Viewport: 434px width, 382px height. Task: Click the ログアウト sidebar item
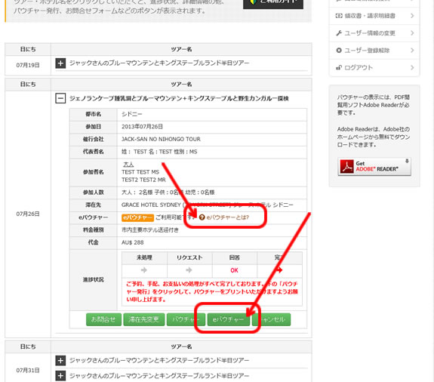(x=374, y=67)
